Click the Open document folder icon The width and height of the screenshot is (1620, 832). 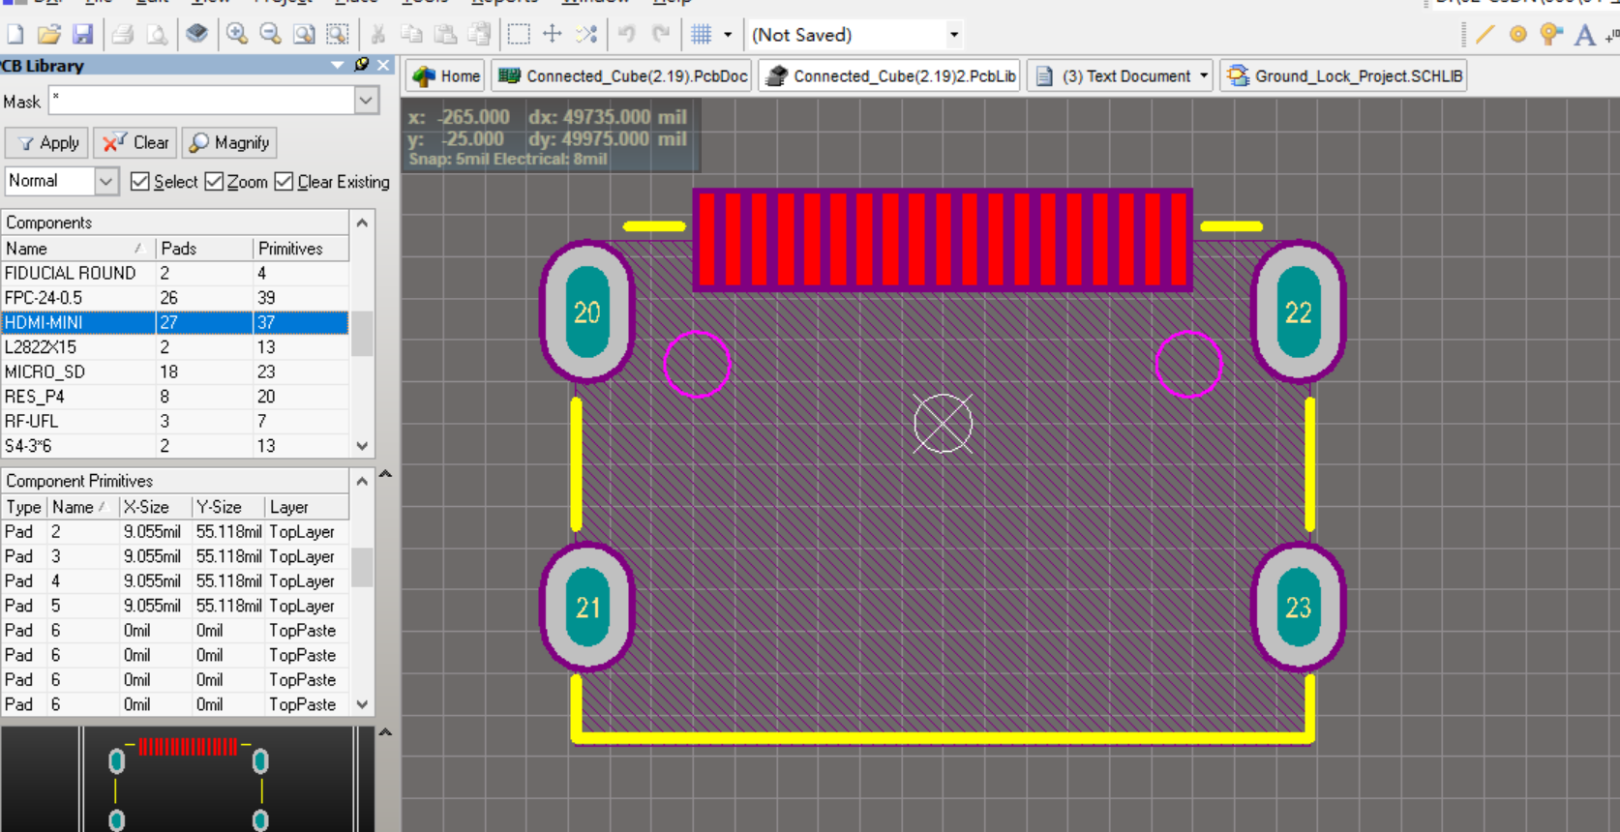[x=48, y=35]
